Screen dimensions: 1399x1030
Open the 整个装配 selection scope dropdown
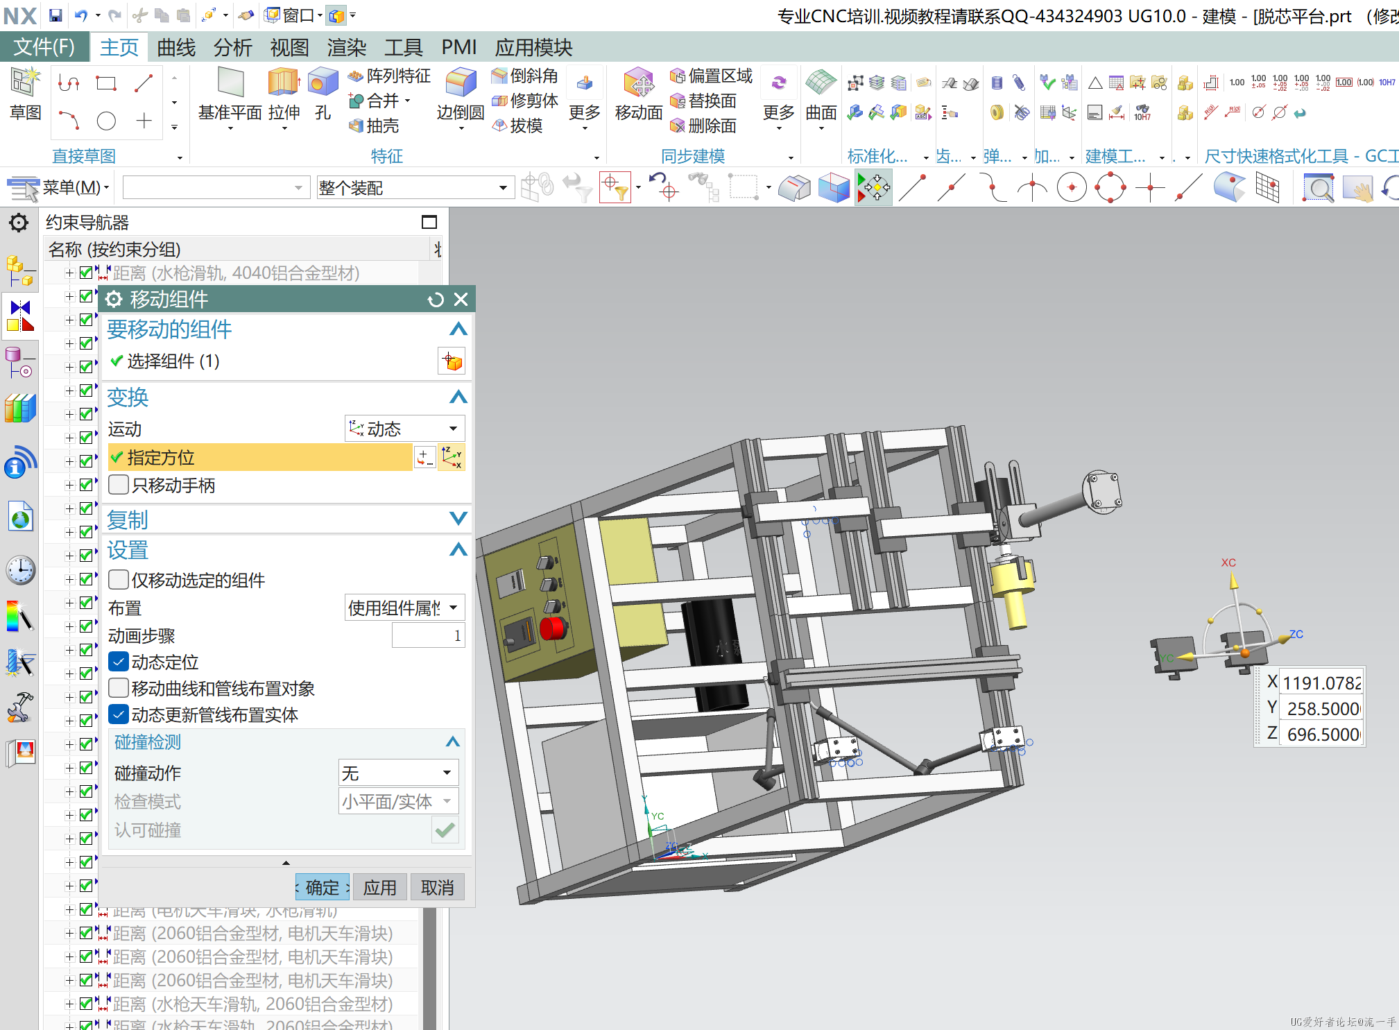[x=415, y=188]
